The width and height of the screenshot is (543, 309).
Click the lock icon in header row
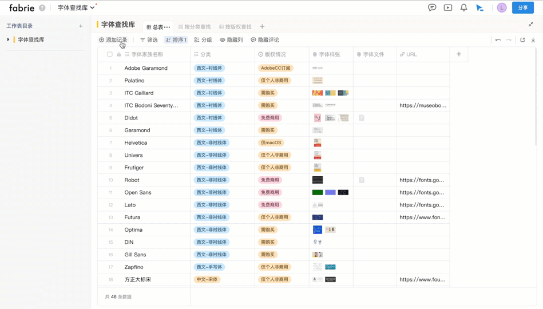[119, 54]
